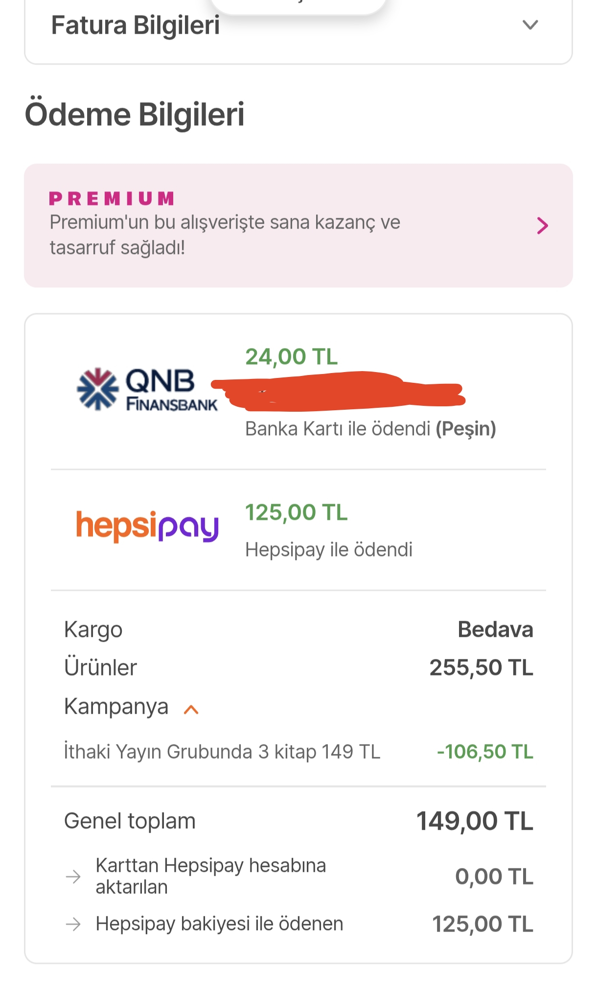
Task: Select the Genel toplam 149,00 TL value
Action: 474,821
